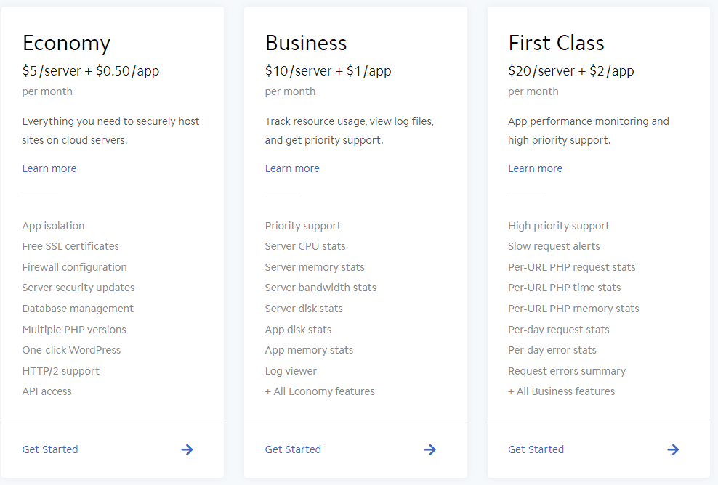
Task: Click the $20/server + $2/app price
Action: click(x=571, y=71)
